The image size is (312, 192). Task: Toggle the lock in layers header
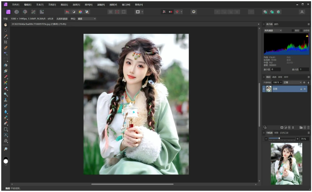point(309,82)
